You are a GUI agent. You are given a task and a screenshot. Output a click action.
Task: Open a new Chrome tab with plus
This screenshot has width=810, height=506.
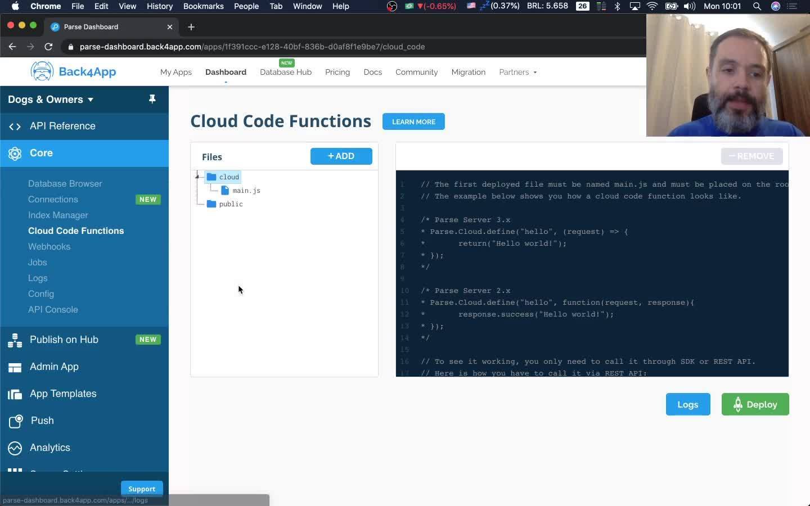click(x=191, y=27)
